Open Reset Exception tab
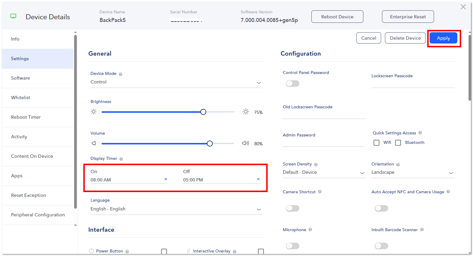 click(38, 195)
